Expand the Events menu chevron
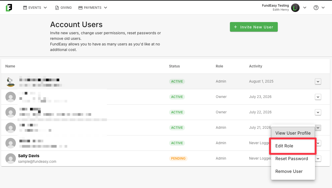This screenshot has width=332, height=188. pyautogui.click(x=45, y=8)
